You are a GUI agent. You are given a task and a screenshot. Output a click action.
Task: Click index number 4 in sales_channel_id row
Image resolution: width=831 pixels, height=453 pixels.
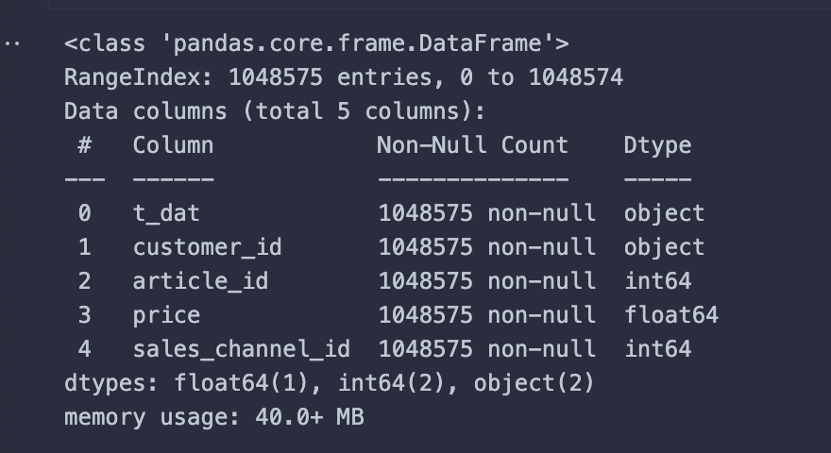pyautogui.click(x=84, y=348)
